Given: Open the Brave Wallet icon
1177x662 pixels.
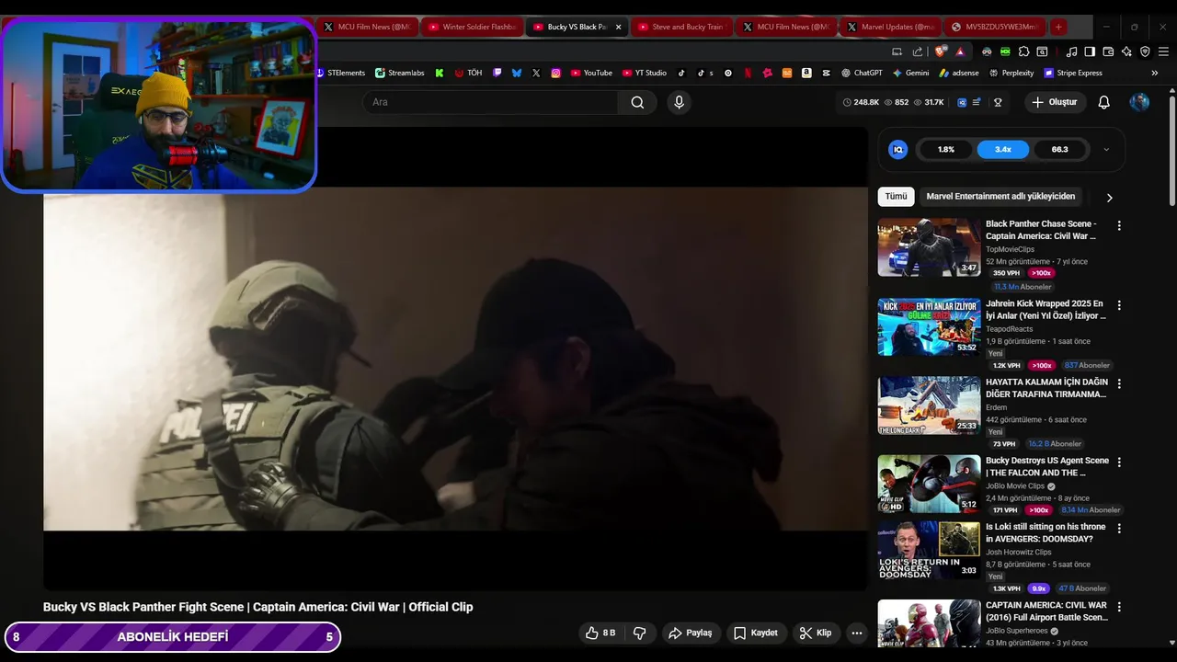Looking at the screenshot, I should 1108,51.
